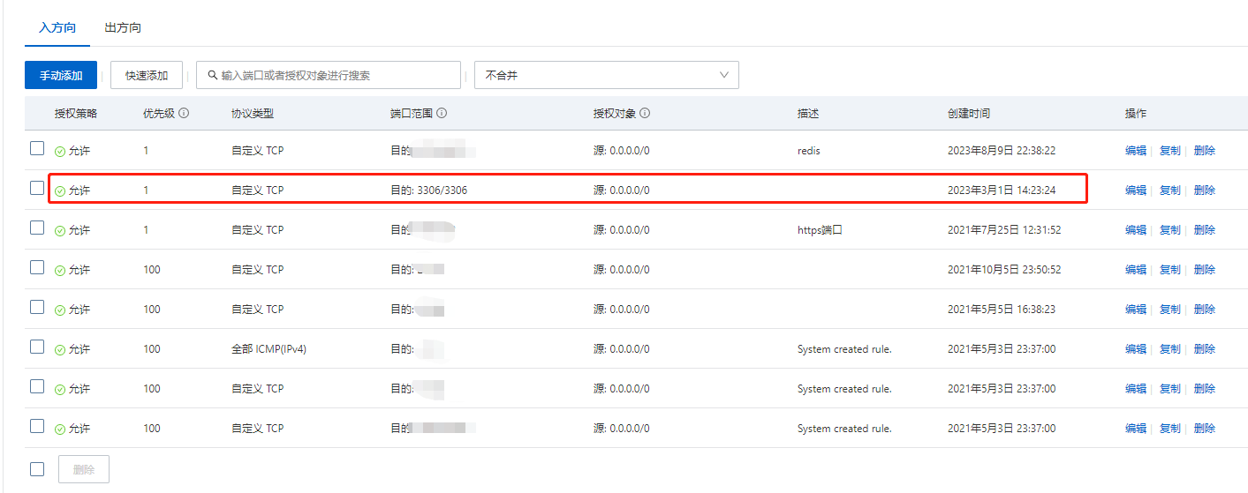Click 复制 for the https端口 rule

pos(1169,230)
